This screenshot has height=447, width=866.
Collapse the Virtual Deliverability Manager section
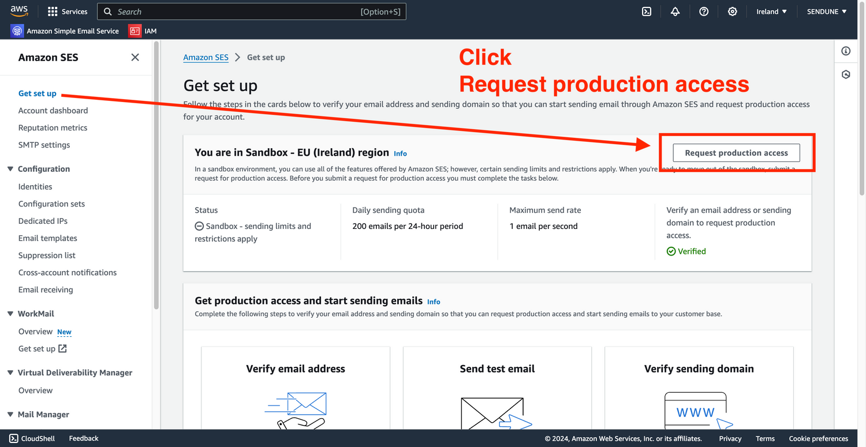coord(10,373)
